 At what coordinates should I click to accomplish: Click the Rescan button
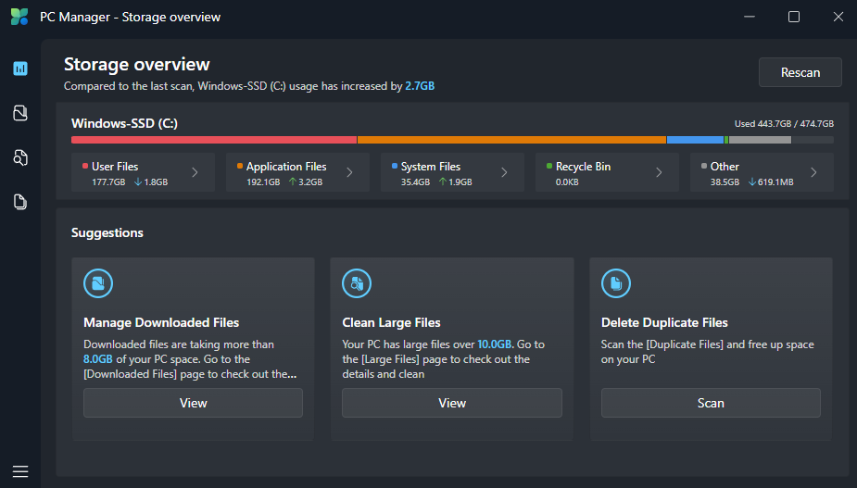[800, 72]
